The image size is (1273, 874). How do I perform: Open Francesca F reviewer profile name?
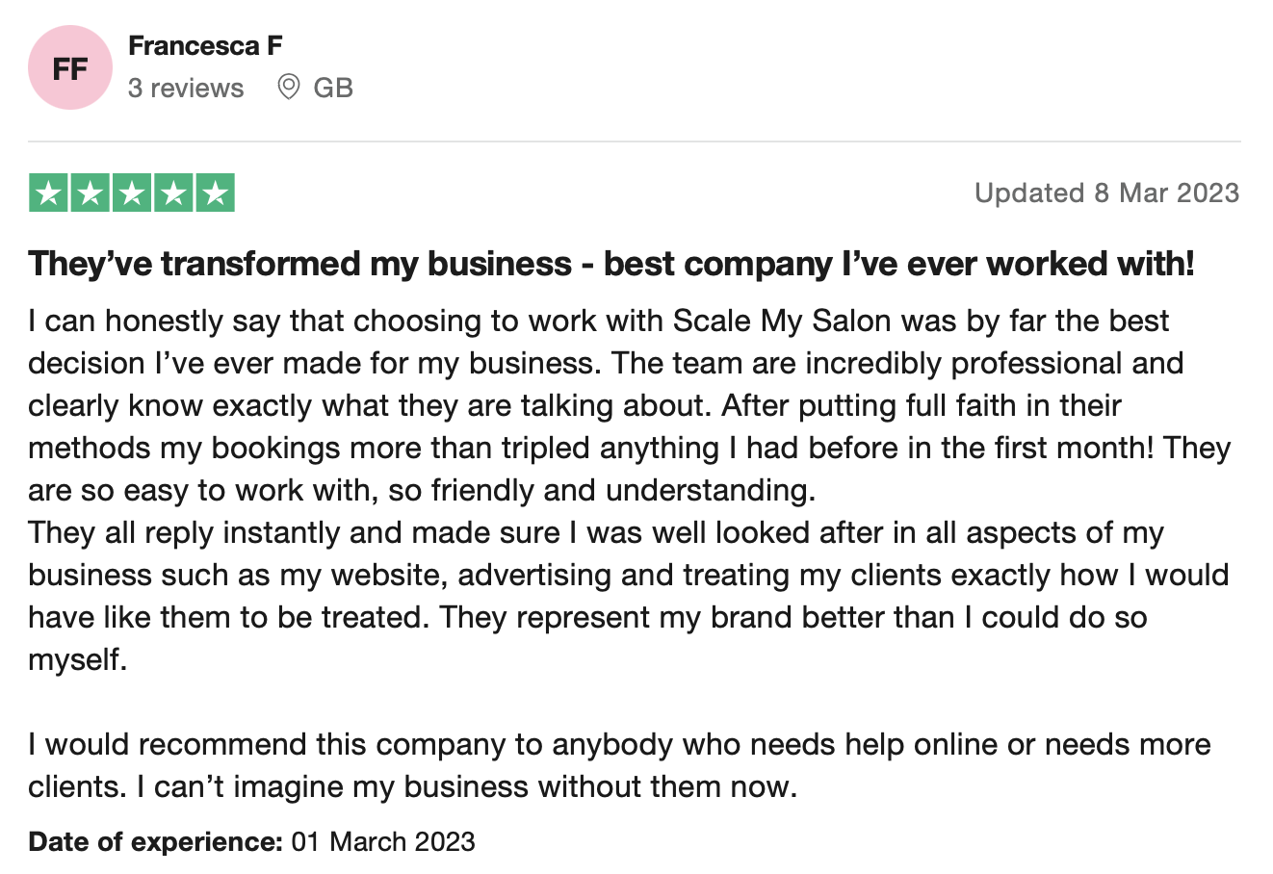click(x=204, y=45)
